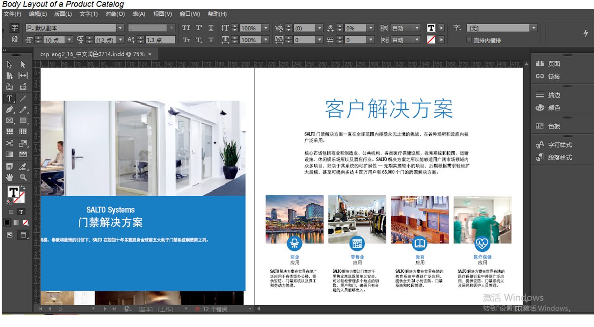Viewport: 594px width, 327px height.
Task: Select the Note tool
Action: (x=9, y=166)
